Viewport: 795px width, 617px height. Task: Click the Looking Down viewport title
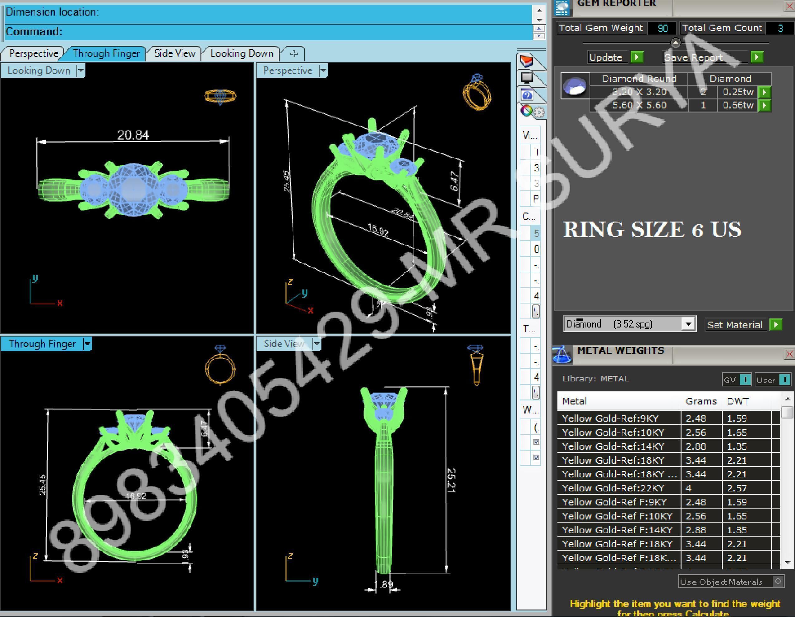coord(39,70)
